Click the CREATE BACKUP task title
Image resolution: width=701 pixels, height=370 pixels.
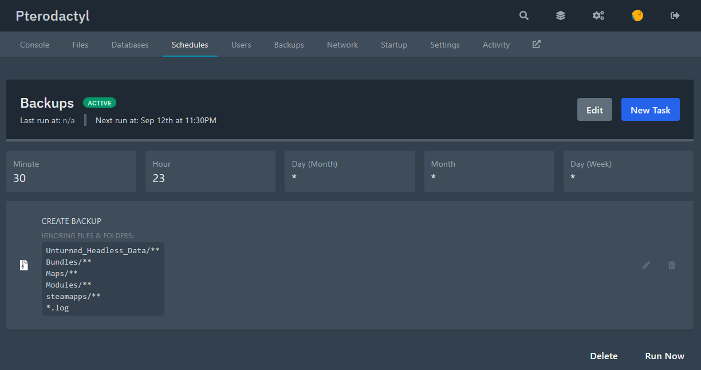(x=72, y=221)
